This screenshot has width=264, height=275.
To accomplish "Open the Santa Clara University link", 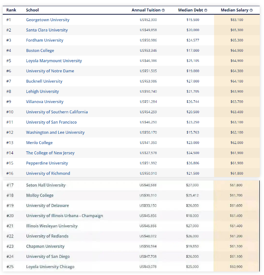I will pyautogui.click(x=47, y=30).
